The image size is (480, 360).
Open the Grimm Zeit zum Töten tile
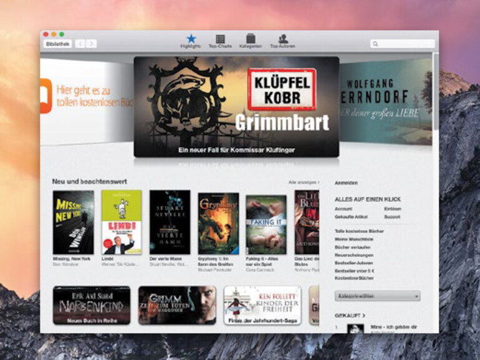click(177, 305)
